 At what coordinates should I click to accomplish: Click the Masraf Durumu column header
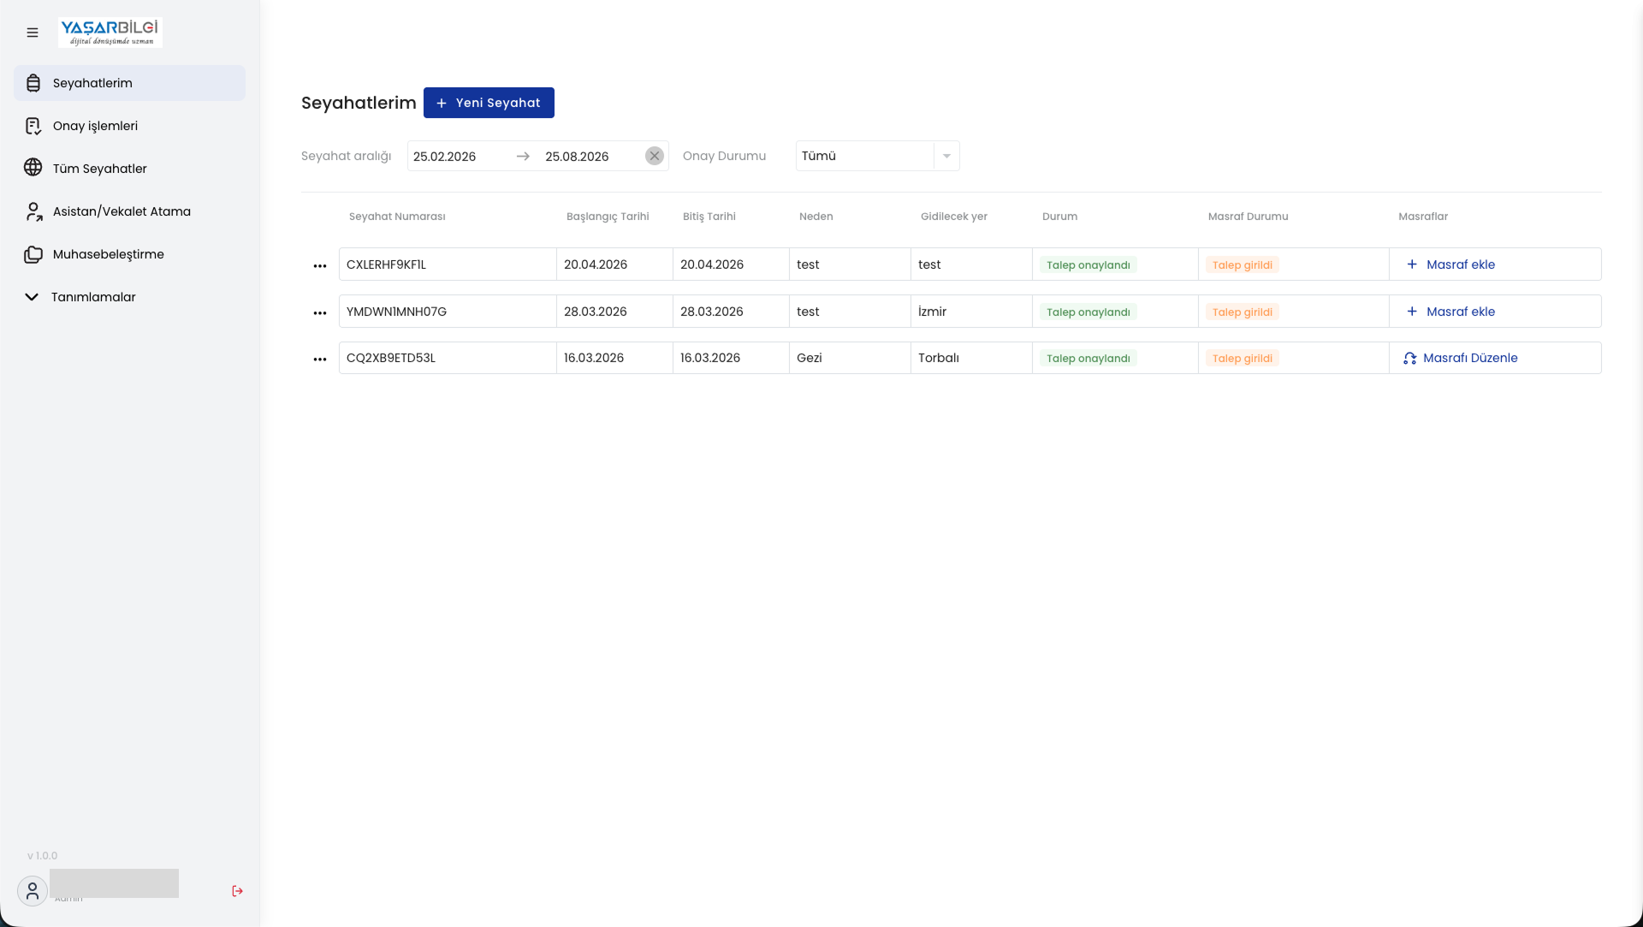pos(1248,217)
